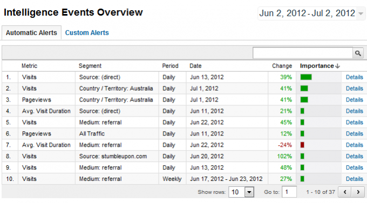Switch to Custom Alerts tab
The width and height of the screenshot is (367, 203).
pyautogui.click(x=87, y=33)
